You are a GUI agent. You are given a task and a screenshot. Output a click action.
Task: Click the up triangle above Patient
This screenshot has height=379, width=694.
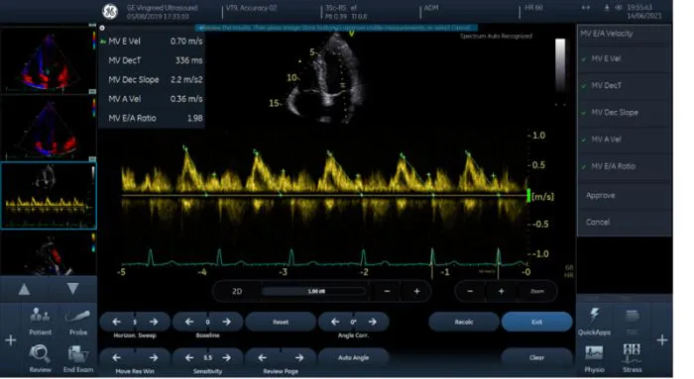25,289
